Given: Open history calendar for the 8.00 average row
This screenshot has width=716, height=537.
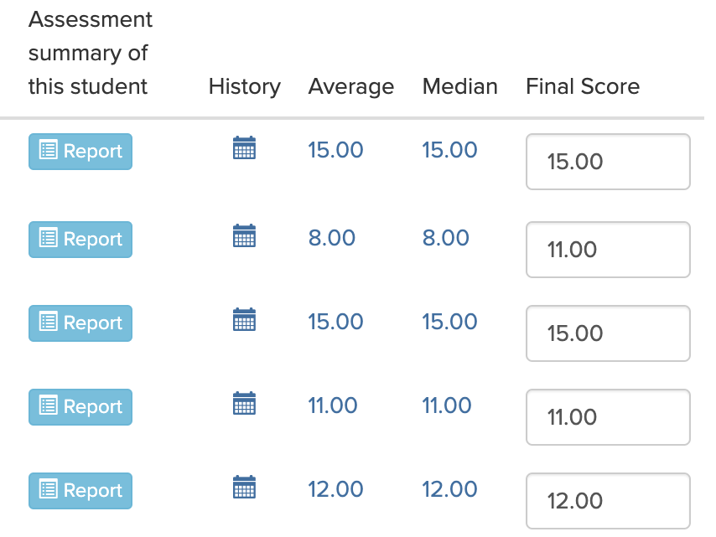Looking at the screenshot, I should coord(244,237).
